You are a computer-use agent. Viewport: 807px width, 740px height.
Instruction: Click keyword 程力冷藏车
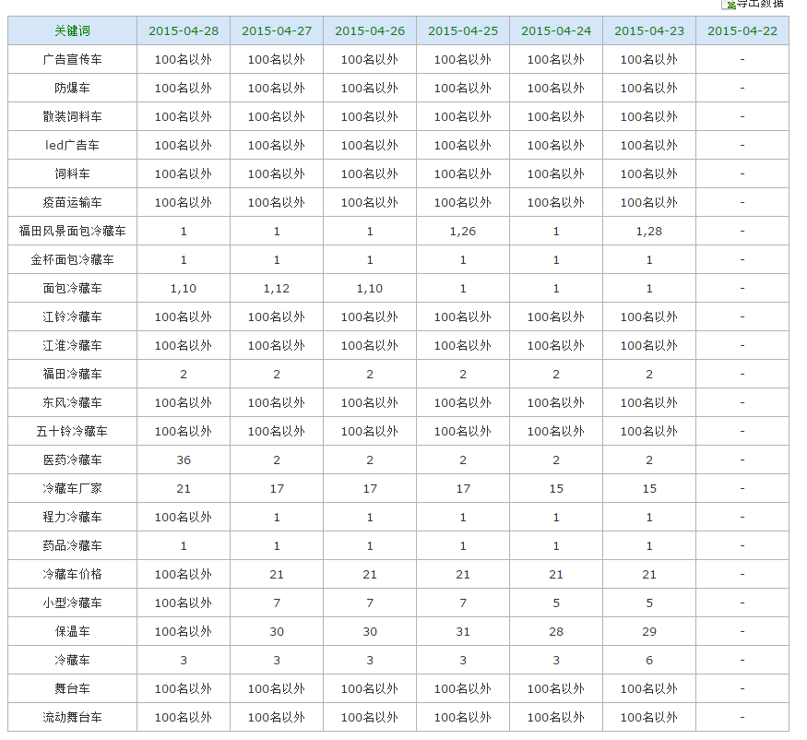pos(73,517)
